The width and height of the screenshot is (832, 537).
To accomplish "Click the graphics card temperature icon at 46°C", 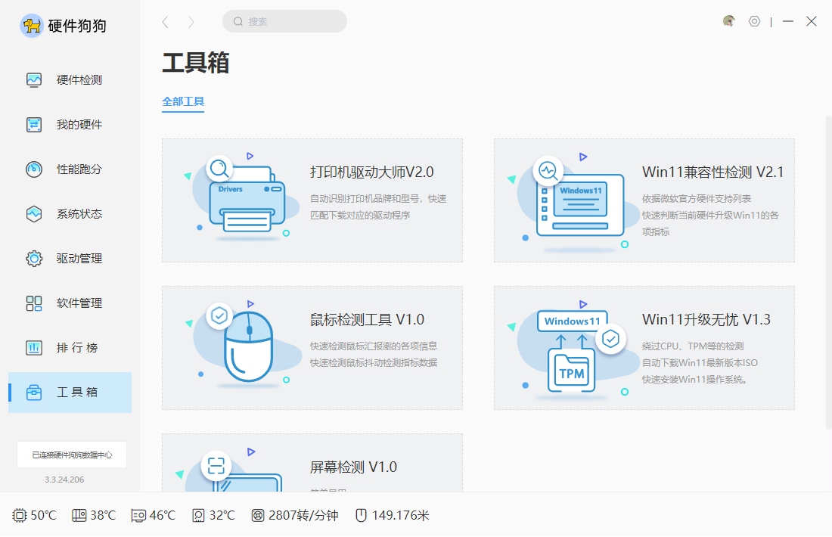I will click(138, 516).
